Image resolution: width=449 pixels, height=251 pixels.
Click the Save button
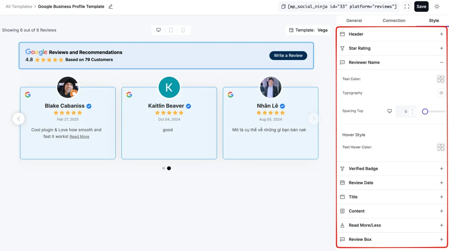click(421, 7)
